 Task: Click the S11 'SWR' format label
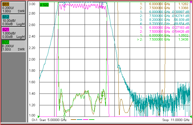(x=21, y=11)
